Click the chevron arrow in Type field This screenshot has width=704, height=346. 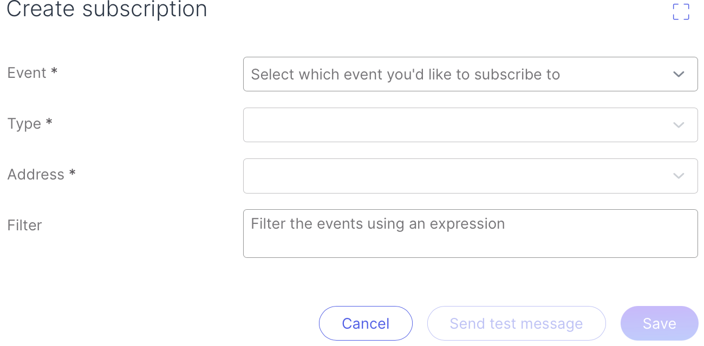click(679, 125)
